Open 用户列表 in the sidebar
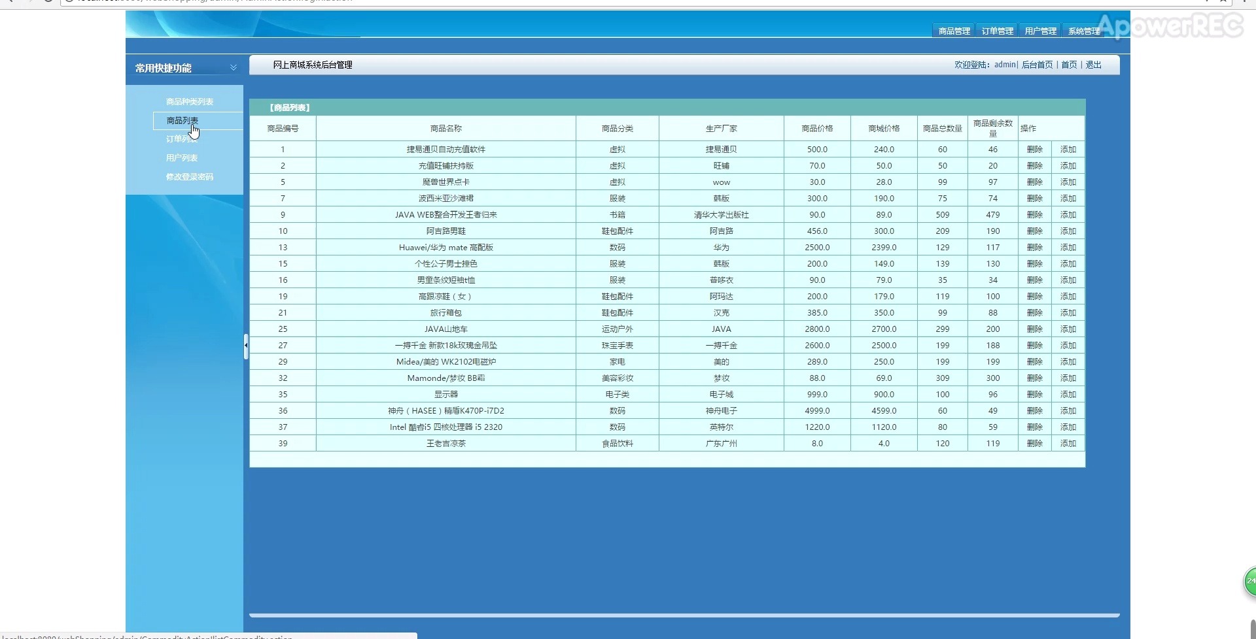 (182, 157)
